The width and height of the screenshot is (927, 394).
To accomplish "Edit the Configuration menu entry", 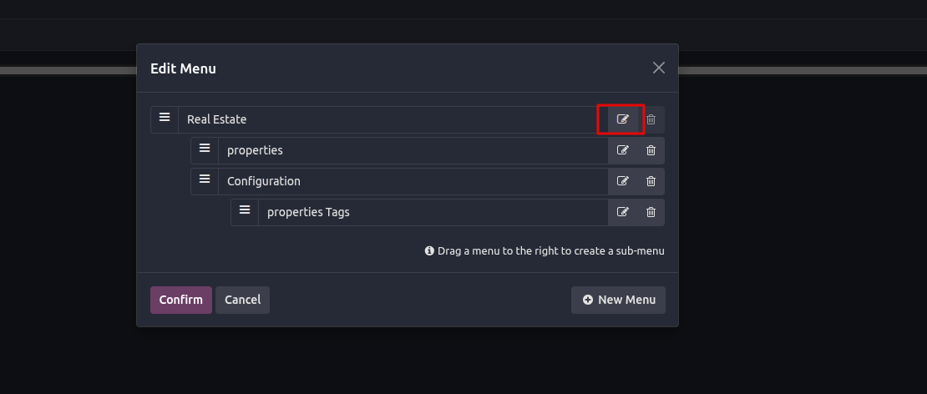I will 622,181.
